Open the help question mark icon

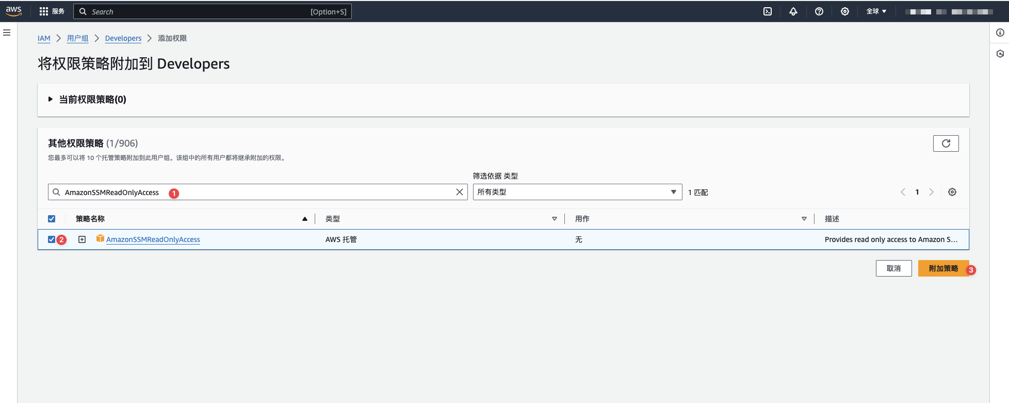[x=819, y=11]
